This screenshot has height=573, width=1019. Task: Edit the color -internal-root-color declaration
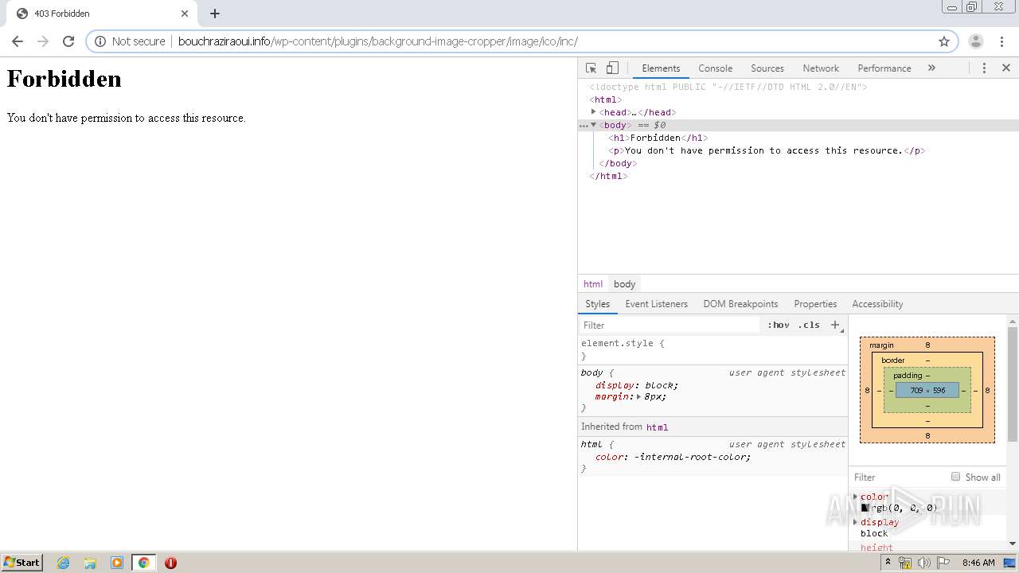pos(673,457)
